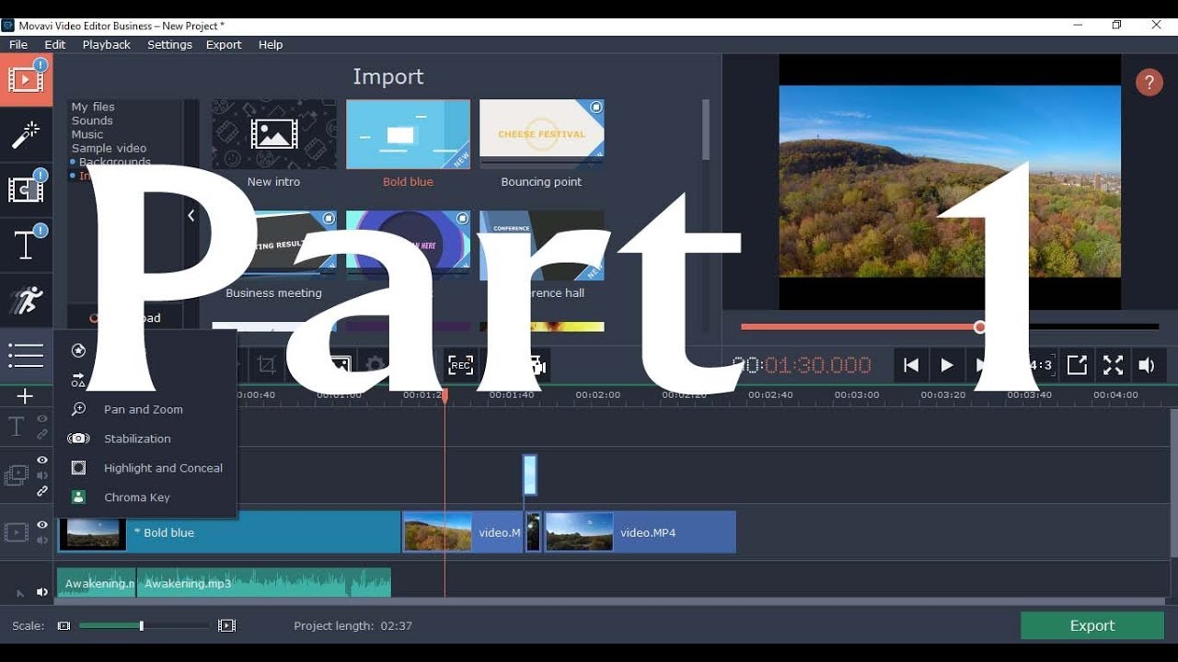This screenshot has width=1178, height=662.
Task: Click the REC screen capture button
Action: [460, 365]
